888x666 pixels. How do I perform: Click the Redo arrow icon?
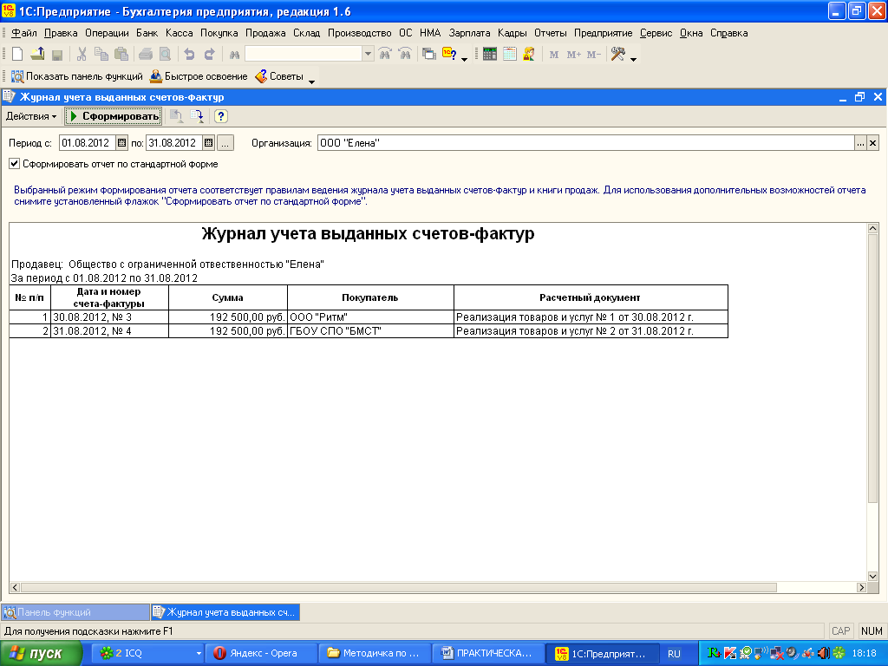click(x=210, y=55)
